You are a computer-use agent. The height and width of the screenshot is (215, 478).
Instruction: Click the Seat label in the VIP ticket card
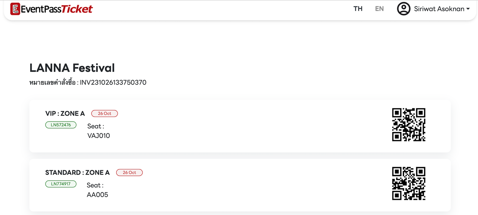tap(96, 126)
